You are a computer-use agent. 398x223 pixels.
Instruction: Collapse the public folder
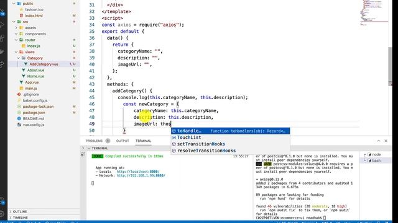[14, 4]
